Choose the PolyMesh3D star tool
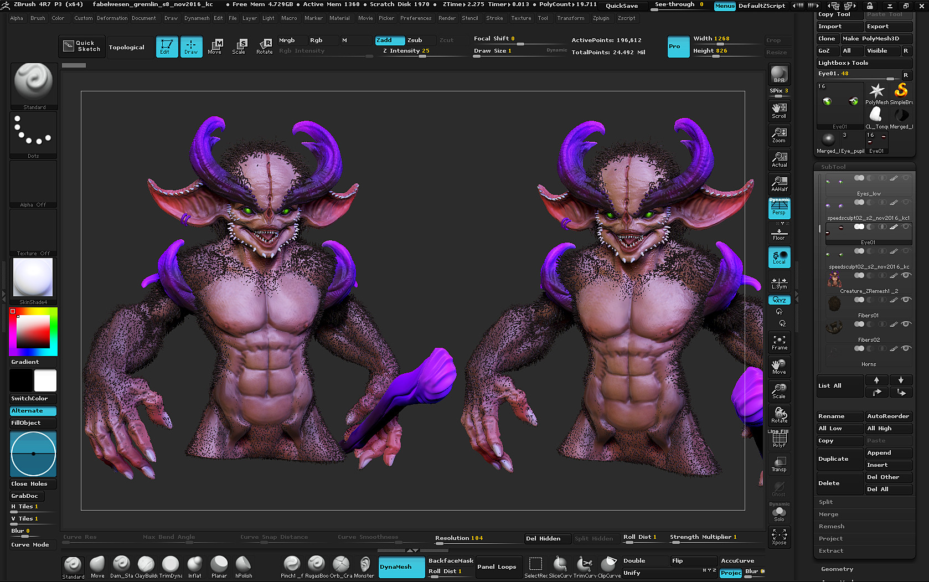Screen dimensions: 929x582 coord(876,94)
